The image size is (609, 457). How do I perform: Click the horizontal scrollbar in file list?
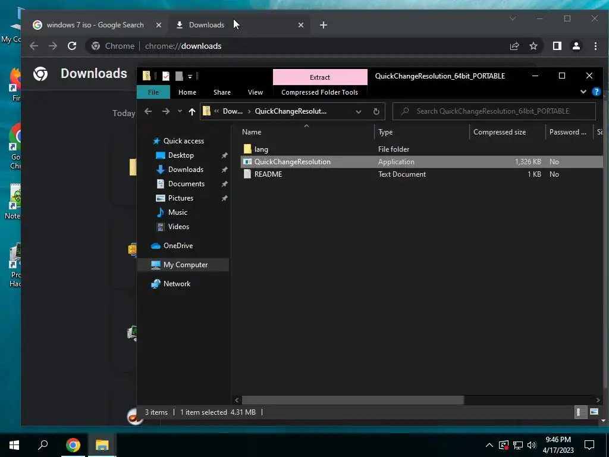point(353,400)
